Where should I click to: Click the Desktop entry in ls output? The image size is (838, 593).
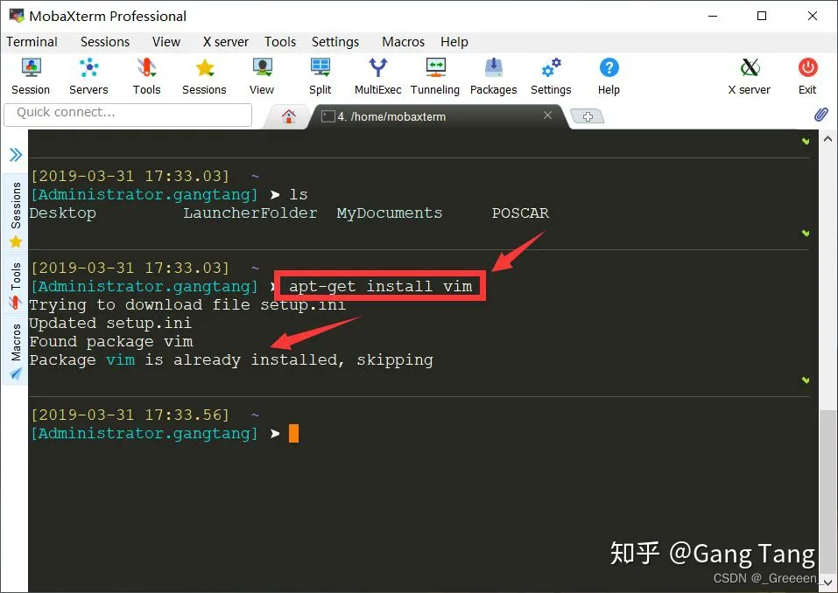pos(62,213)
